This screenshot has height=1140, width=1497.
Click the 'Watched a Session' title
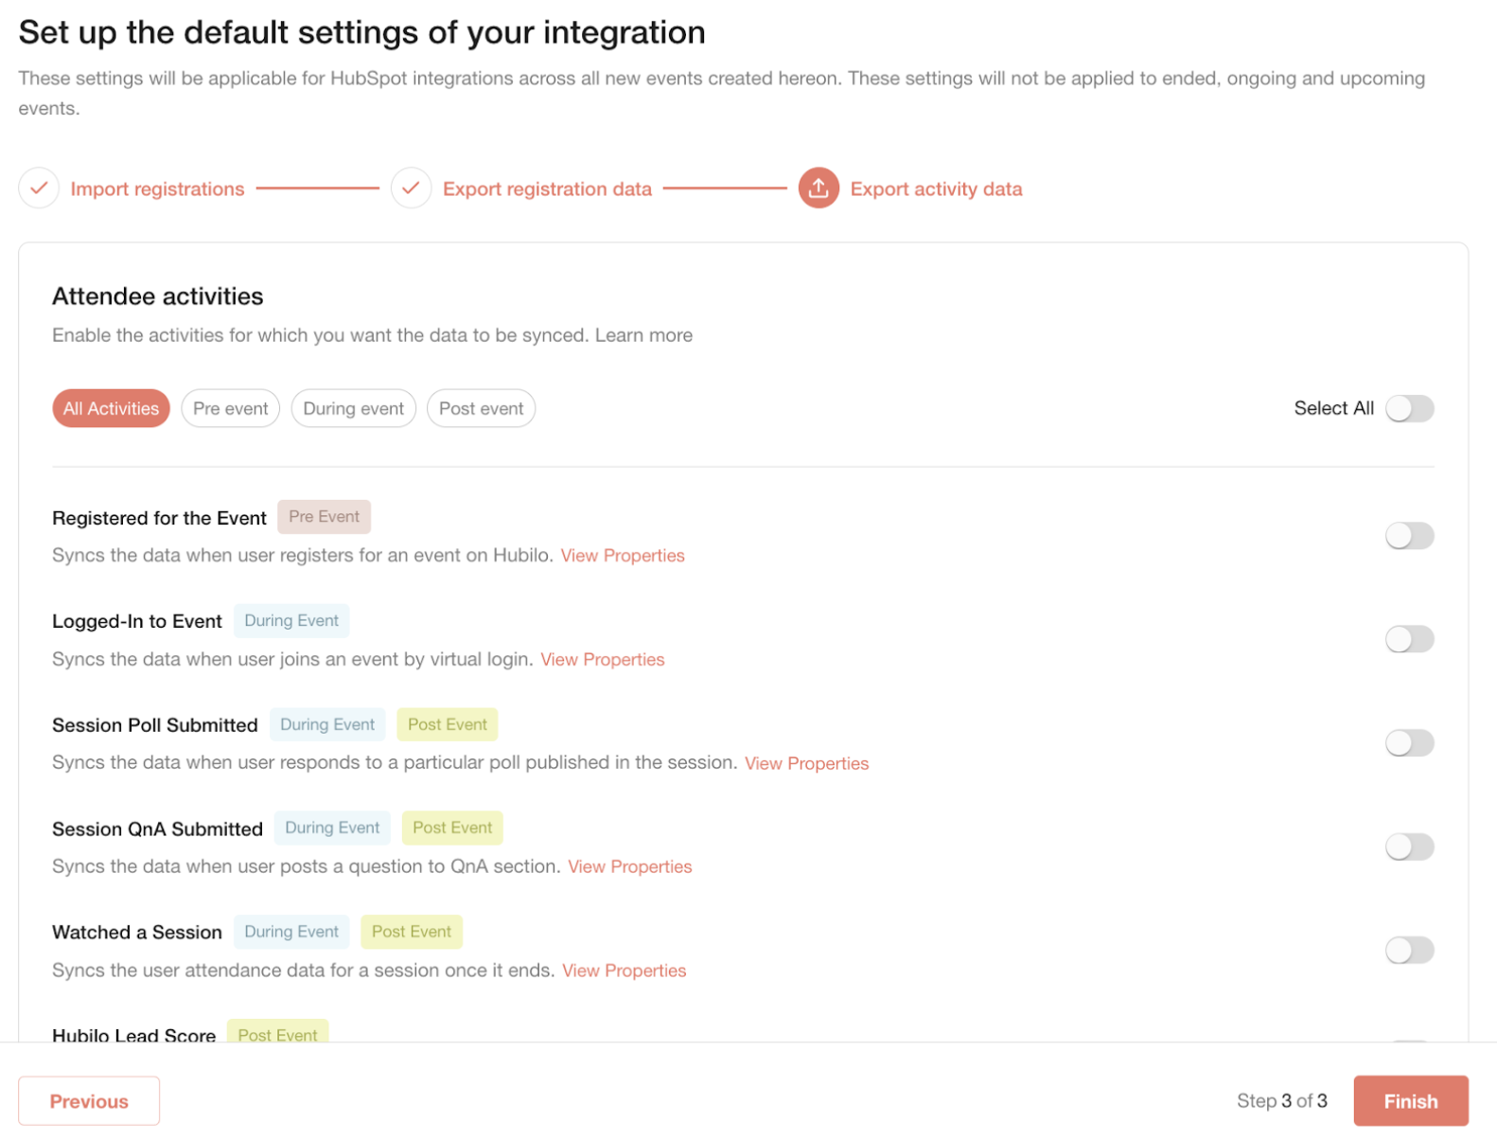coord(137,934)
